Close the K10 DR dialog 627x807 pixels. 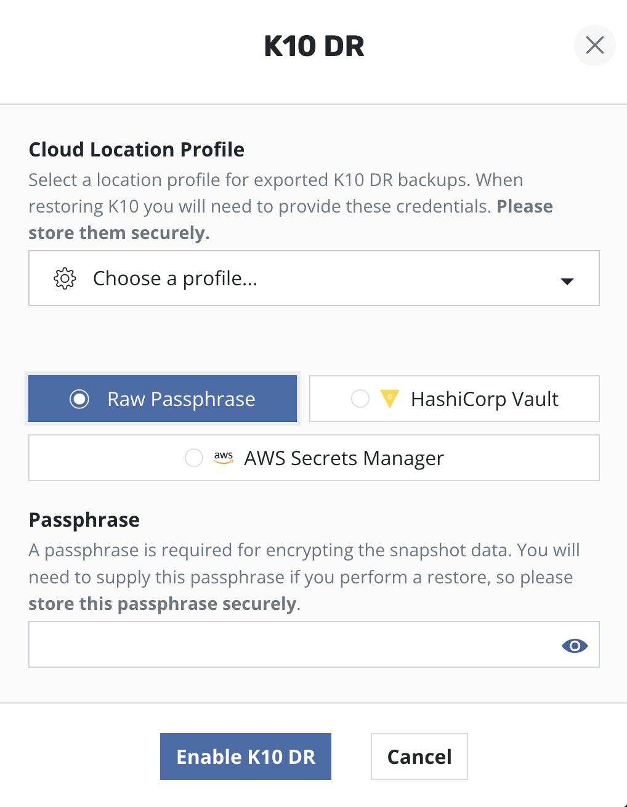[x=594, y=45]
